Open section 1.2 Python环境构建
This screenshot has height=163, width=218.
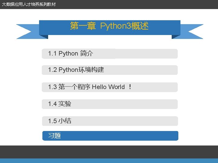[x=110, y=70]
